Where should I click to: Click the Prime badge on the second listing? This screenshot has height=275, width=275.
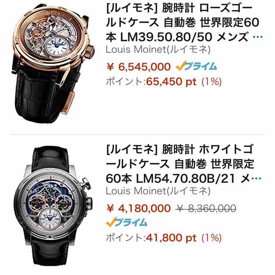pyautogui.click(x=126, y=222)
